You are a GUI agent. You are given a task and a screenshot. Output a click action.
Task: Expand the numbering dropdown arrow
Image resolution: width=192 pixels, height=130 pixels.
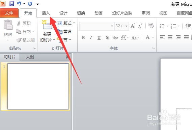point(179,26)
